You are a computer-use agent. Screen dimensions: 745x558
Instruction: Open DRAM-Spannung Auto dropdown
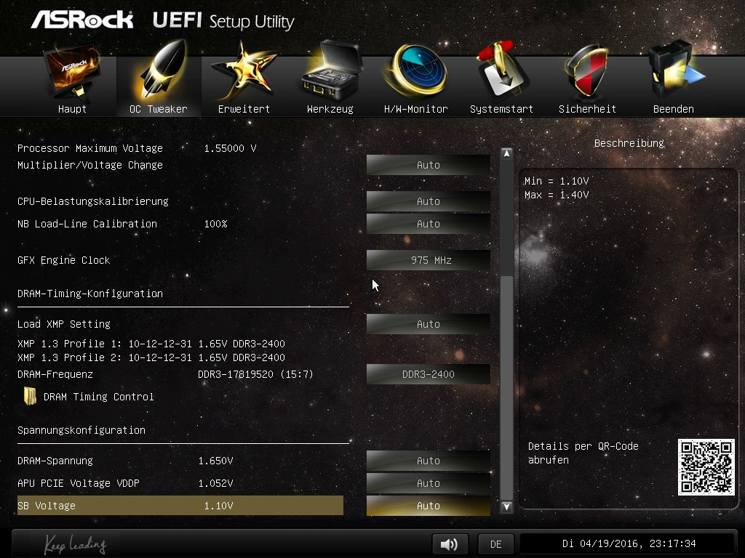(428, 461)
